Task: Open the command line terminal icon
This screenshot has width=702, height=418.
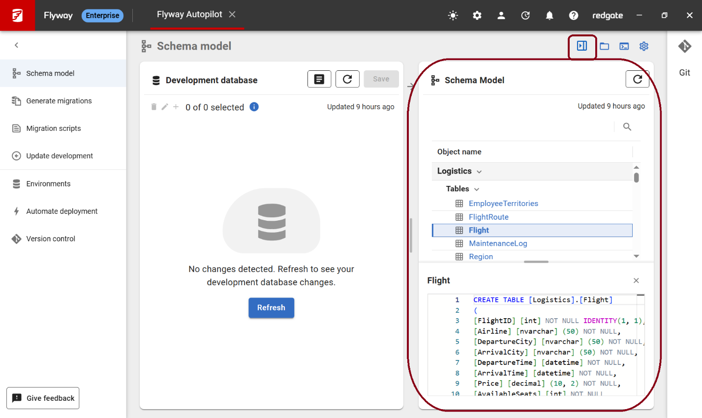Action: click(x=624, y=46)
